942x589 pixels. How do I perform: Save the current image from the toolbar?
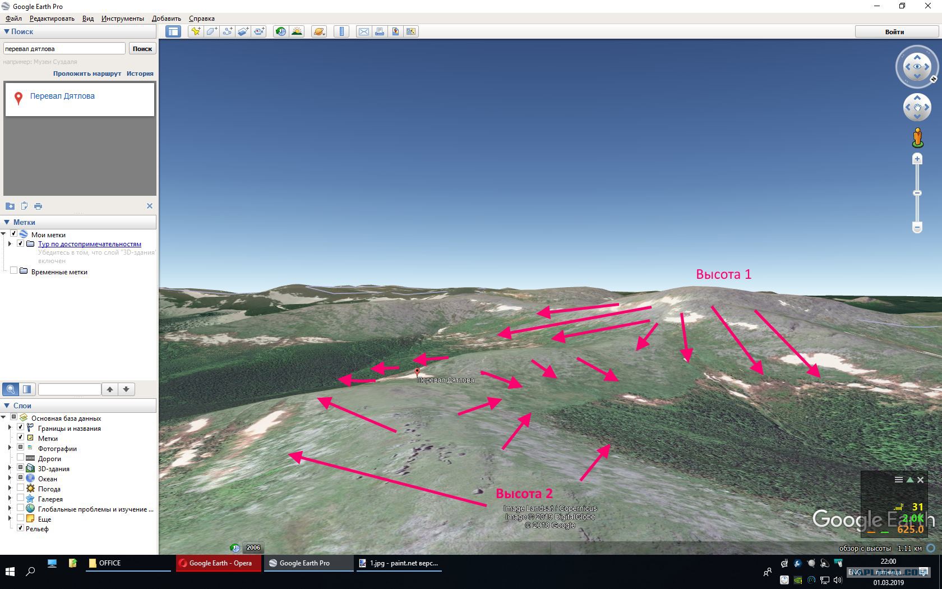(395, 31)
